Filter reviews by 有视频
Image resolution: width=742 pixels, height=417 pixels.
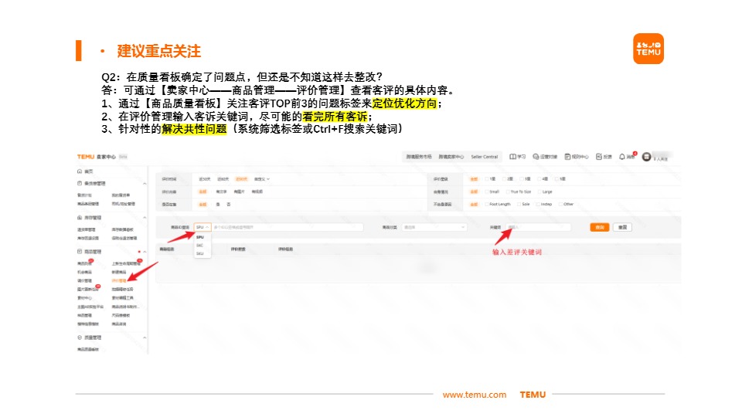click(257, 192)
